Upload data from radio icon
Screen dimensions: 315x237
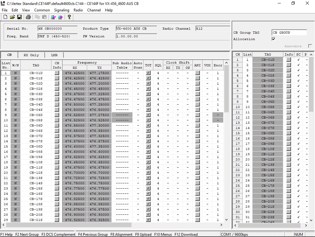tap(53, 17)
